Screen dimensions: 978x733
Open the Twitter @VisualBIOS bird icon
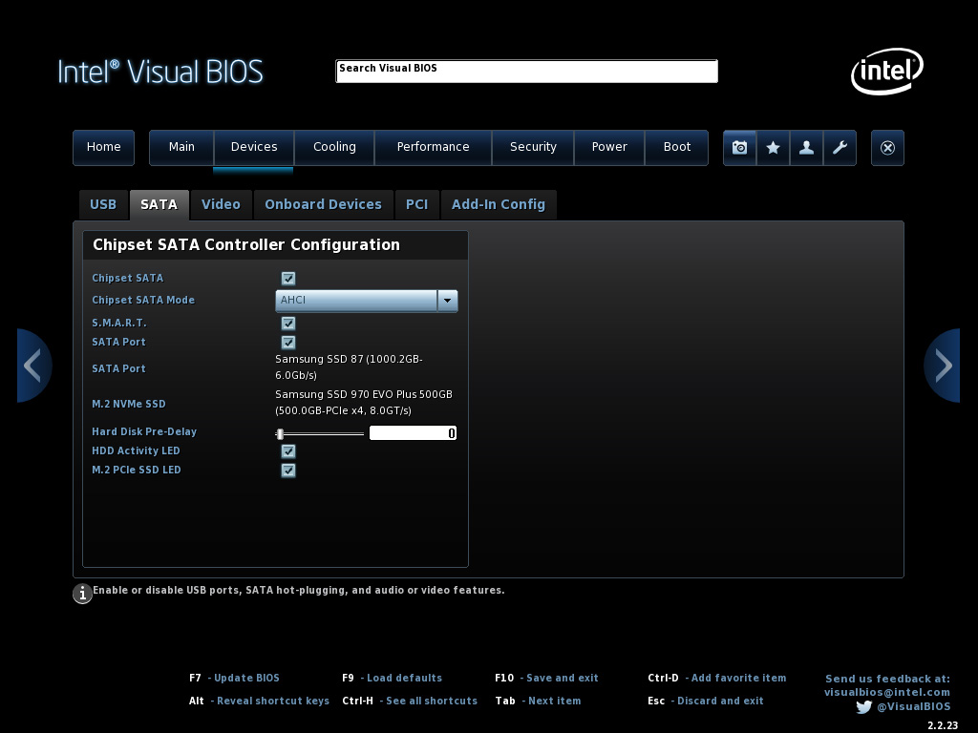[x=863, y=707]
